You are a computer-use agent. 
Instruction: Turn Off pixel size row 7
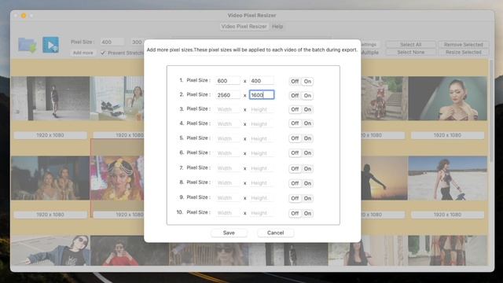coord(295,168)
